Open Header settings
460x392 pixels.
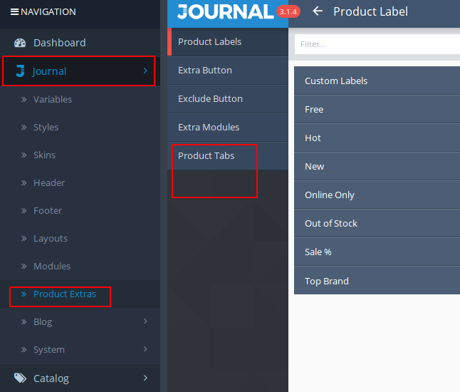pyautogui.click(x=80, y=183)
